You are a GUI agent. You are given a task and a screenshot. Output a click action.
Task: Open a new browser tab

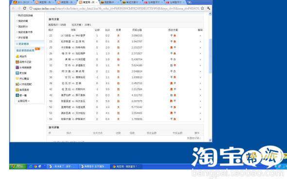tap(189, 2)
